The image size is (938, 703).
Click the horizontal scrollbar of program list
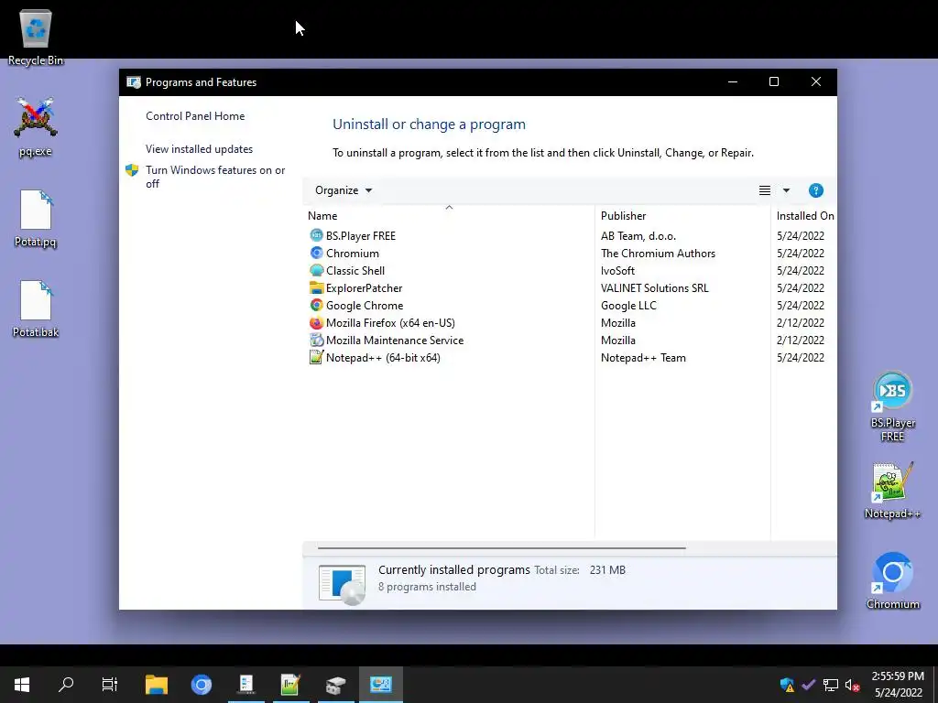click(501, 547)
